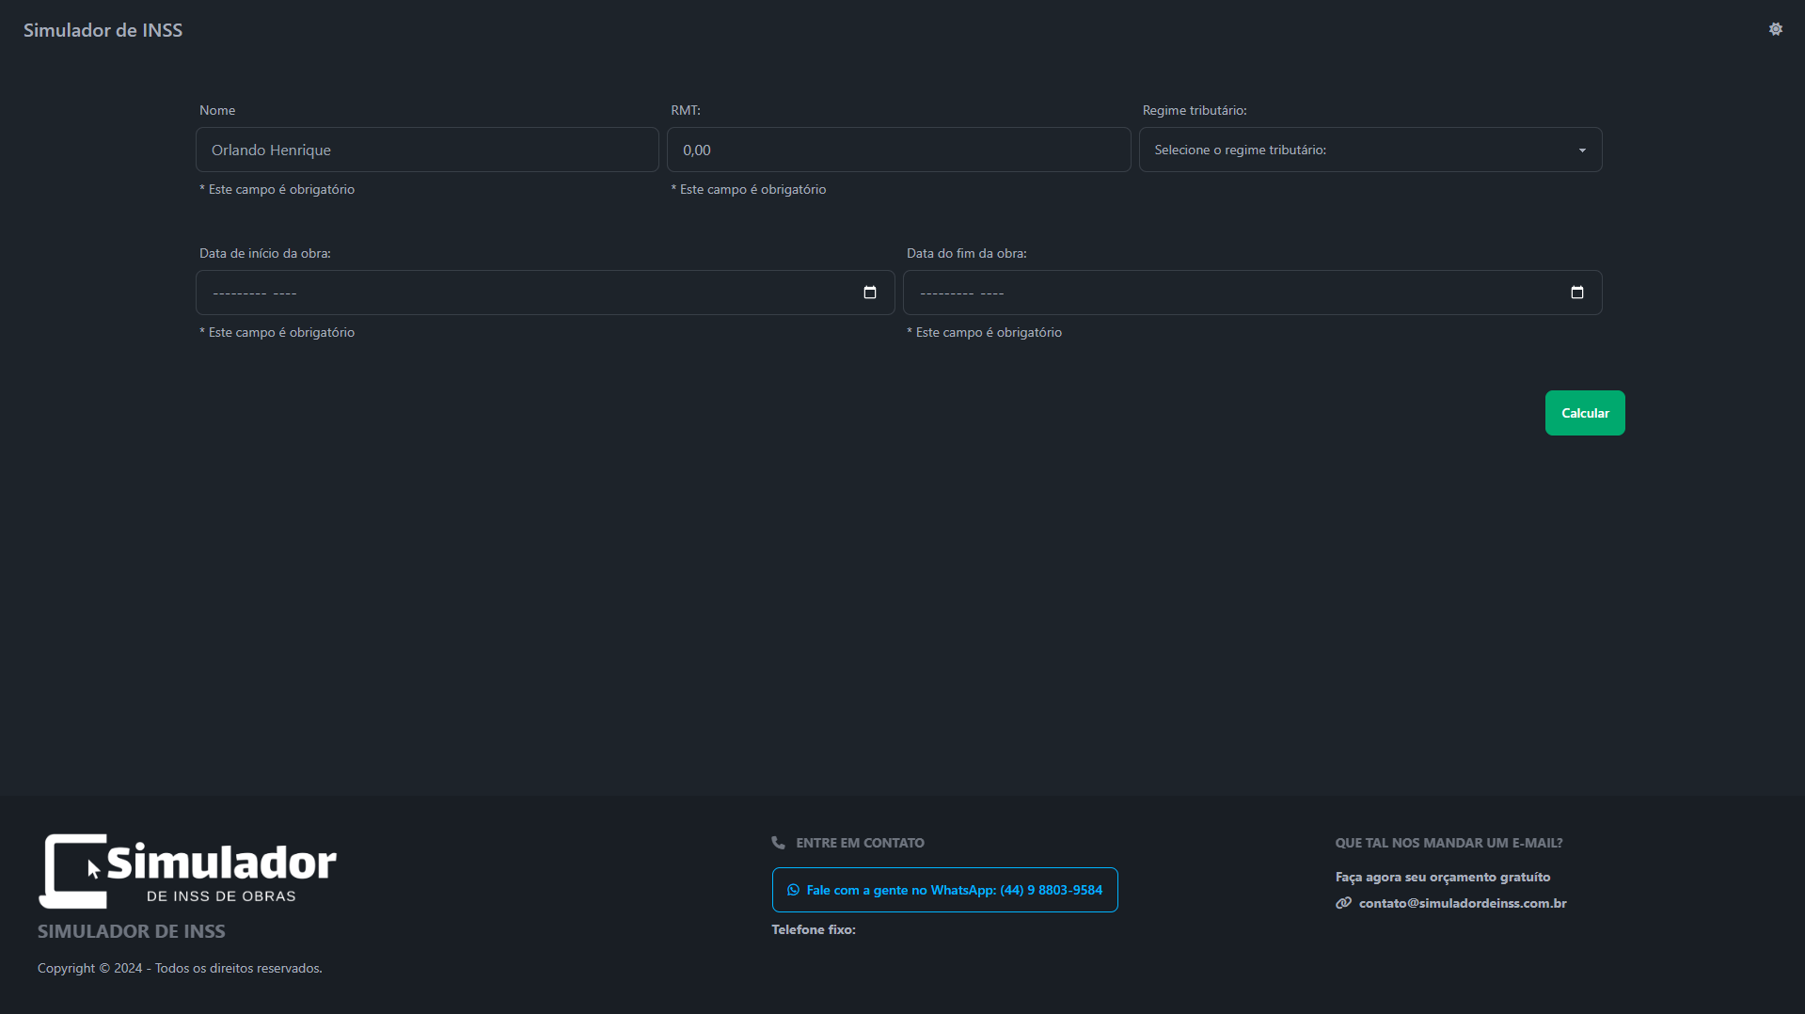Focus the Nome input field
Viewport: 1805px width, 1014px height.
coord(427,150)
